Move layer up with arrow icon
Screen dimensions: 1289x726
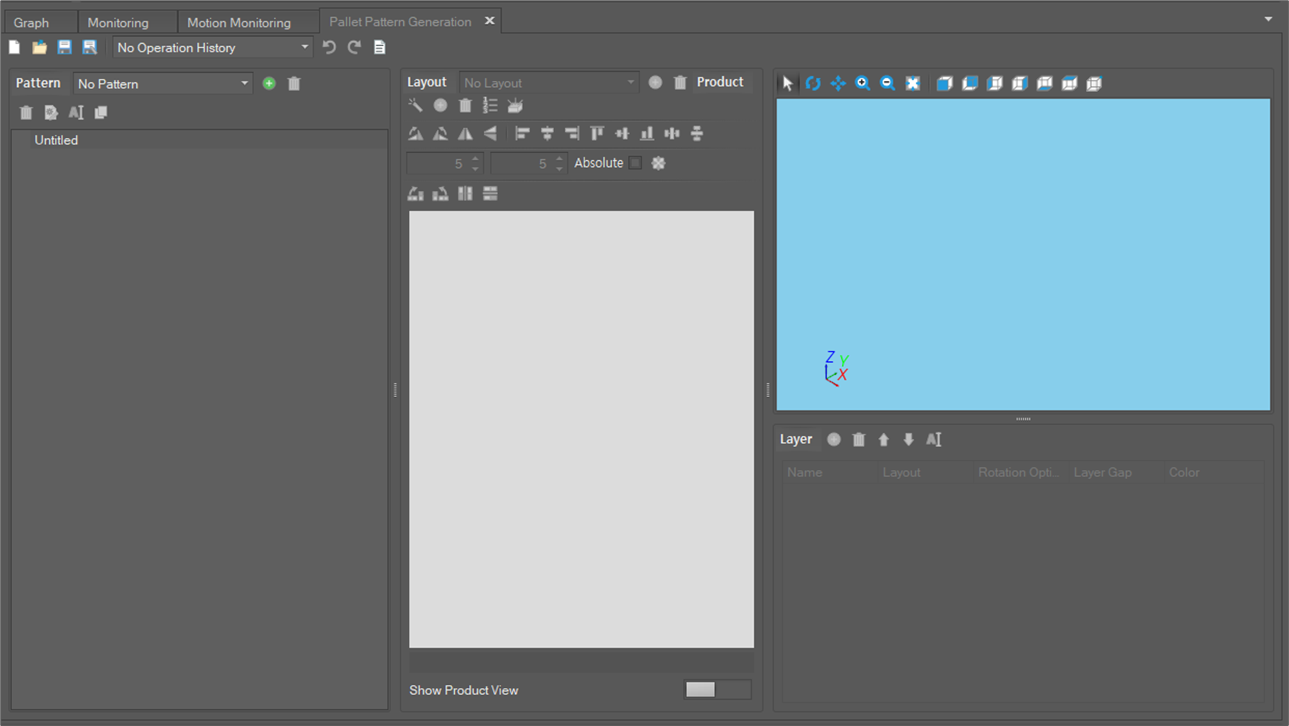(x=883, y=440)
